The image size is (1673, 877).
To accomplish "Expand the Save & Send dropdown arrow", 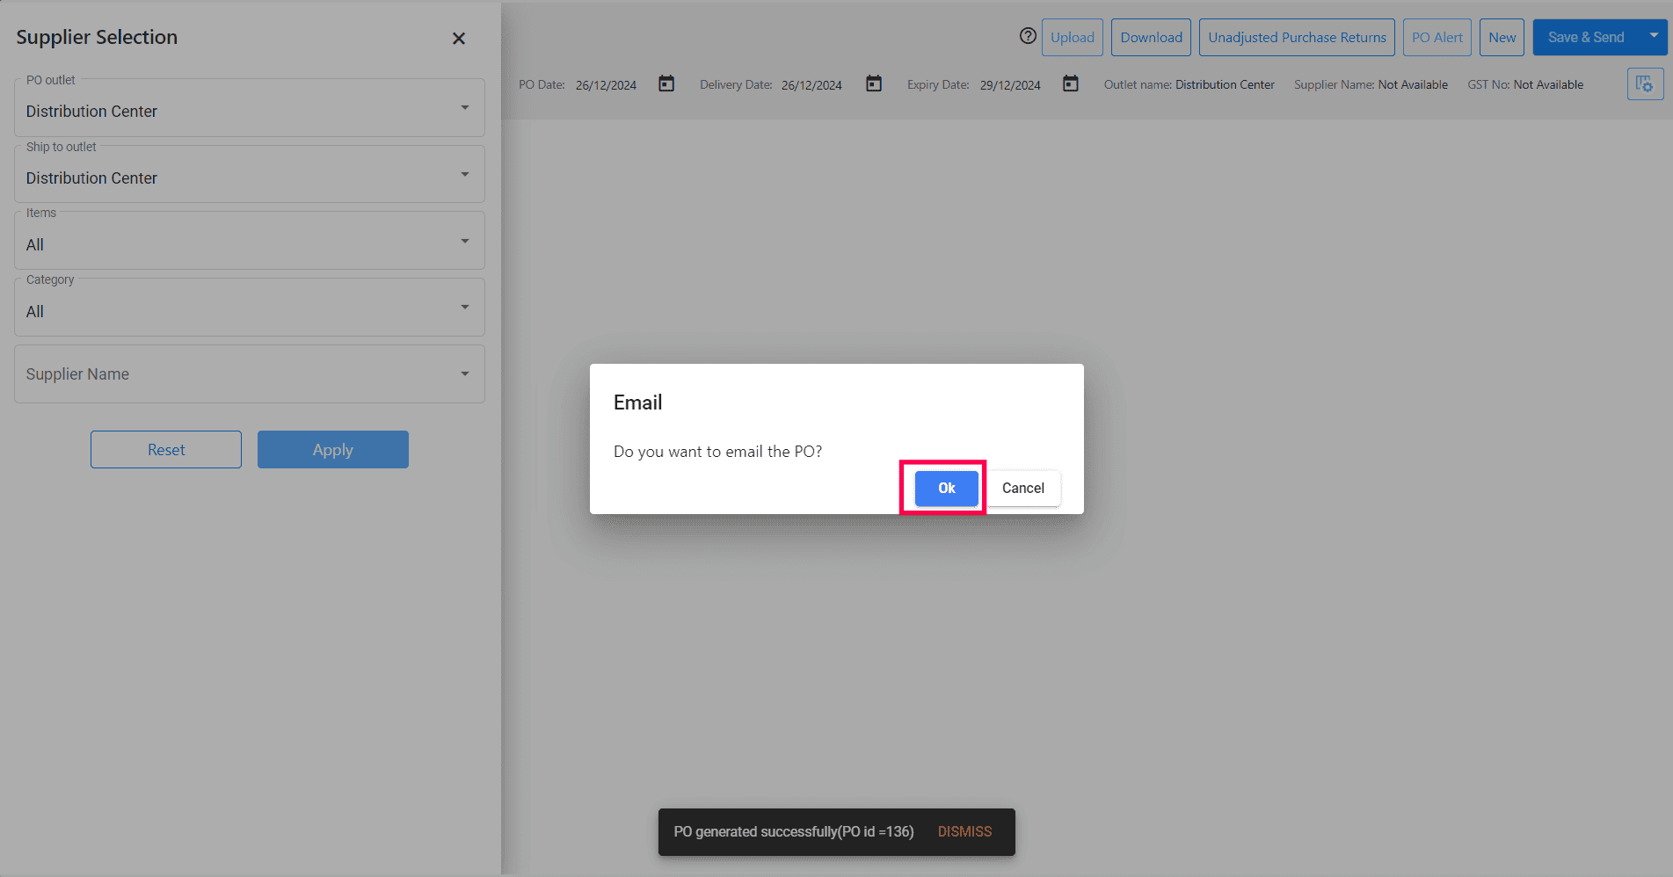I will [1654, 36].
